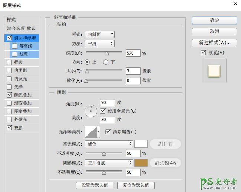Click the brown shadow color swatch
This screenshot has height=192, width=241.
(x=141, y=163)
